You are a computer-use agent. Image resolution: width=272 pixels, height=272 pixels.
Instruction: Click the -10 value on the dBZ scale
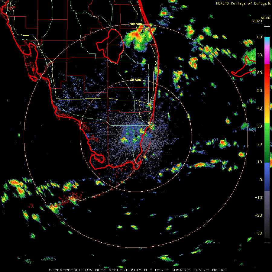coord(258,198)
